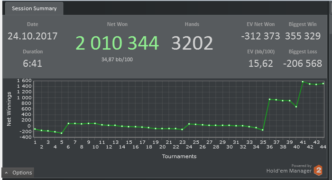The width and height of the screenshot is (332, 180).
Task: Select the EV (bb/100) value 15,62
Action: [261, 63]
